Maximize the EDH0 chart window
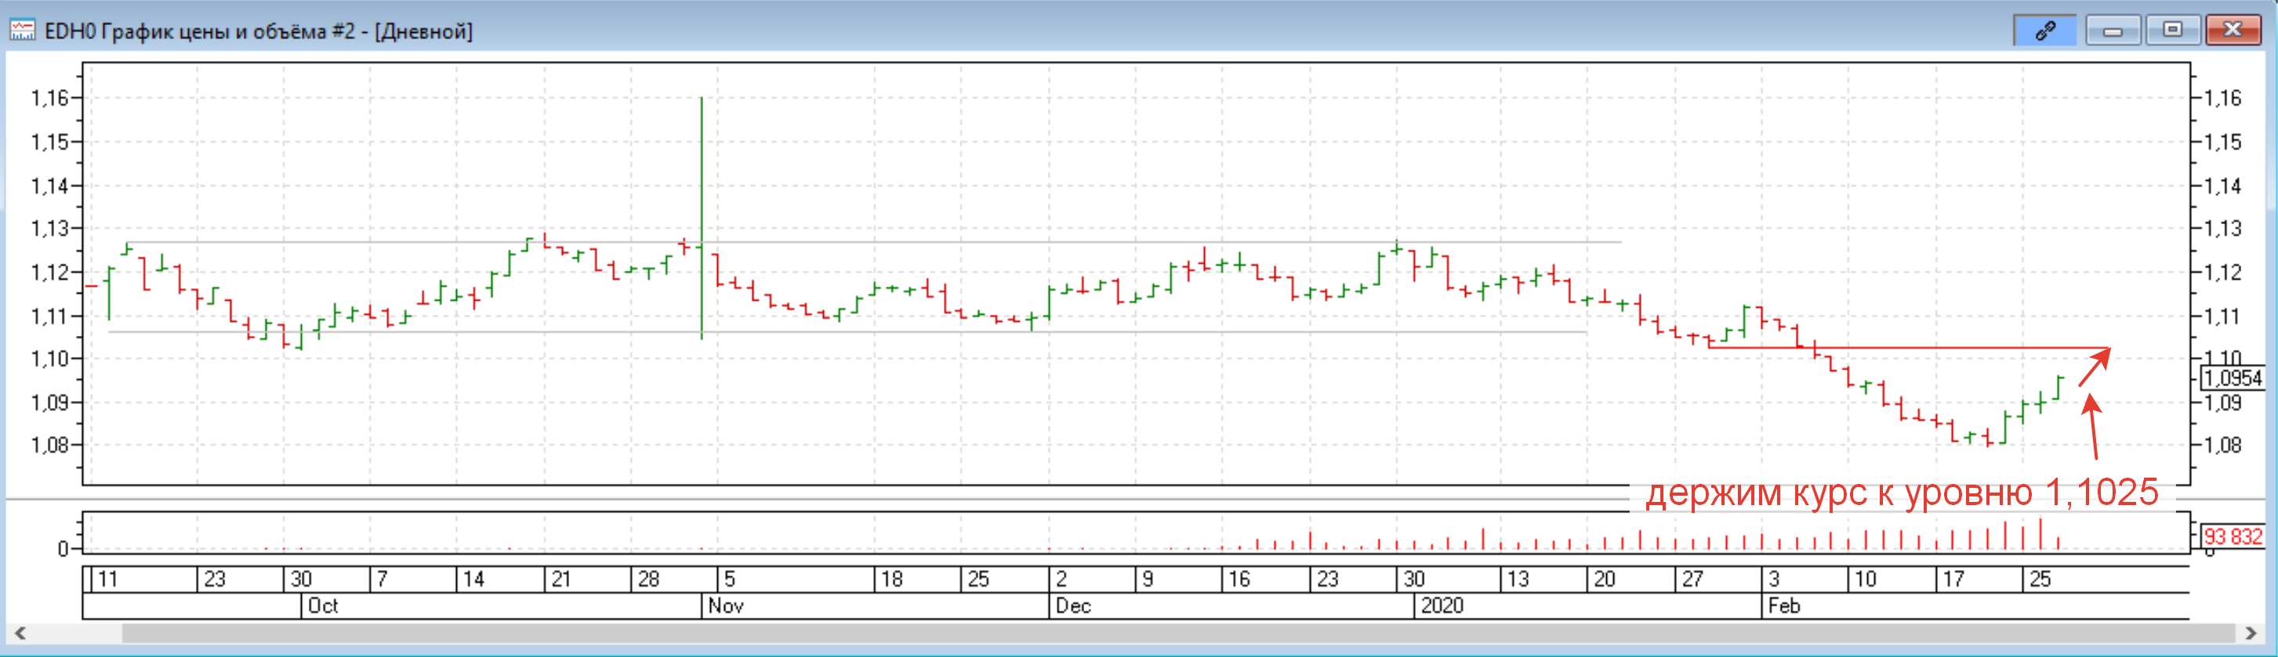Screen dimensions: 2278x657 pyautogui.click(x=2172, y=31)
